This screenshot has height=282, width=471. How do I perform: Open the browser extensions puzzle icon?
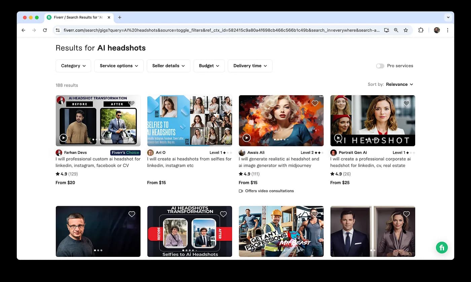click(421, 30)
